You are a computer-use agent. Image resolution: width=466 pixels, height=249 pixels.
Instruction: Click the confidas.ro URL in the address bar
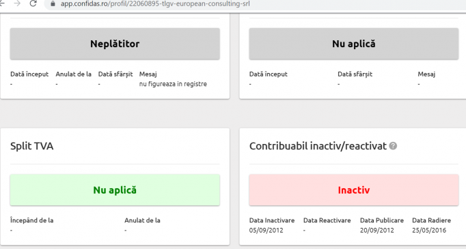[x=155, y=4]
